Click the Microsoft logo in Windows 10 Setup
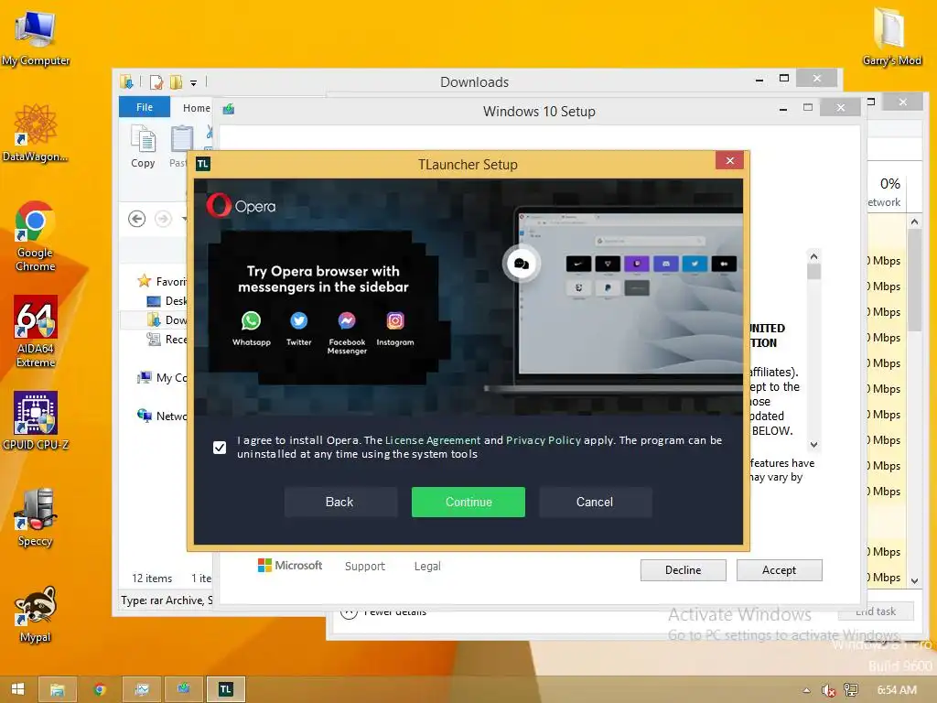The width and height of the screenshot is (937, 703). point(290,566)
